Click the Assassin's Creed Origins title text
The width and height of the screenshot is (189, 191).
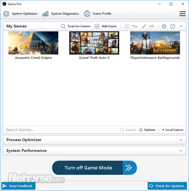point(33,58)
